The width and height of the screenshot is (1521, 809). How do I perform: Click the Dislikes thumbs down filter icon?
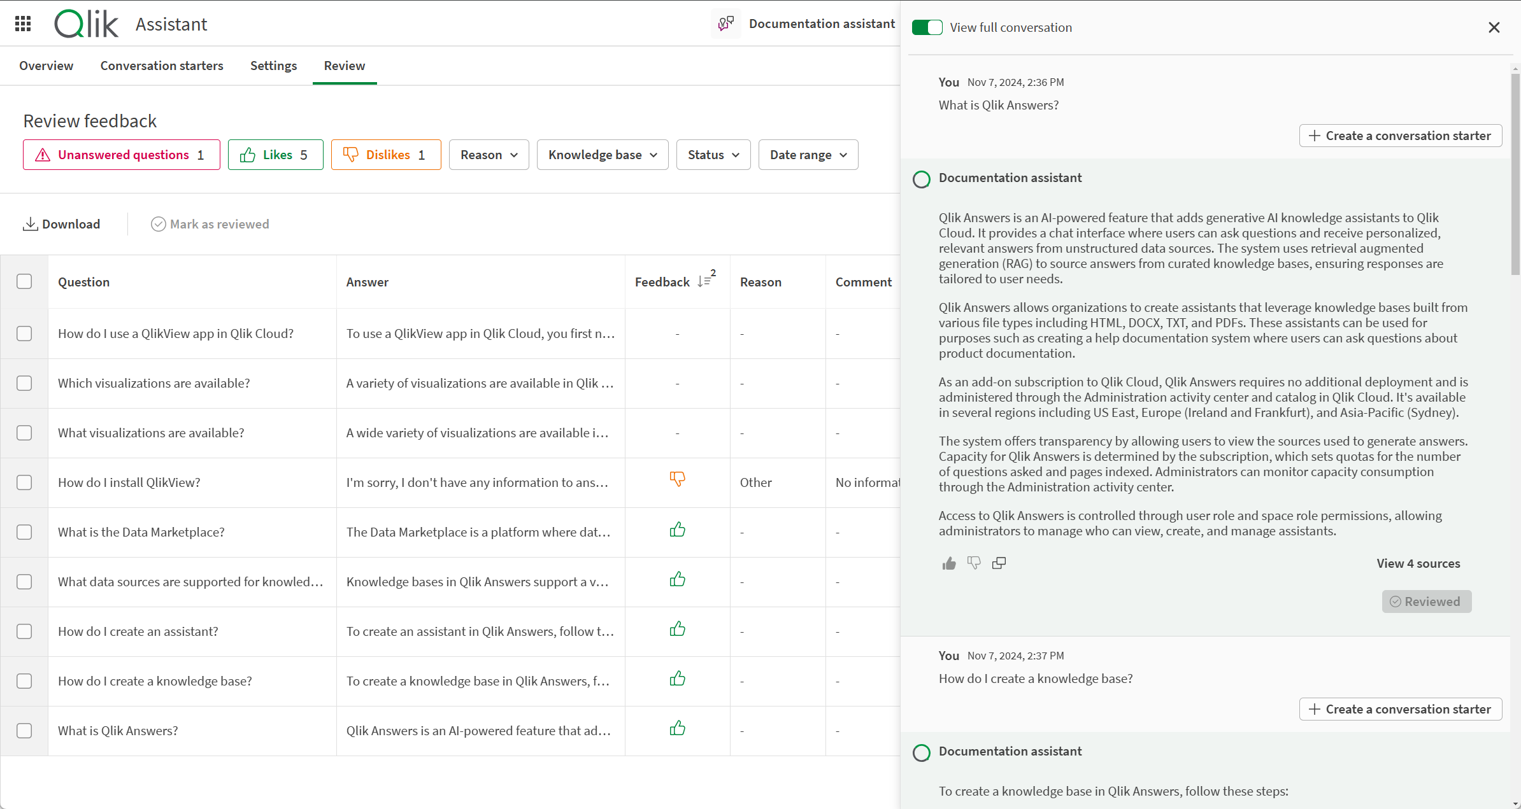coord(350,155)
